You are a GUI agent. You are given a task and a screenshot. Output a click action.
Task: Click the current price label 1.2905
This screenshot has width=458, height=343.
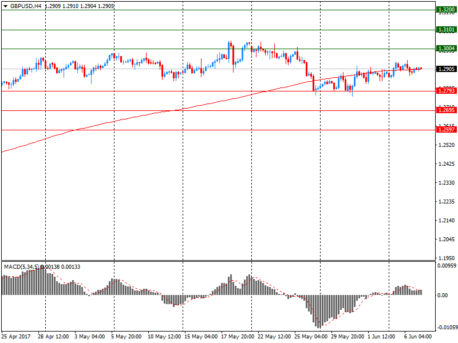447,69
